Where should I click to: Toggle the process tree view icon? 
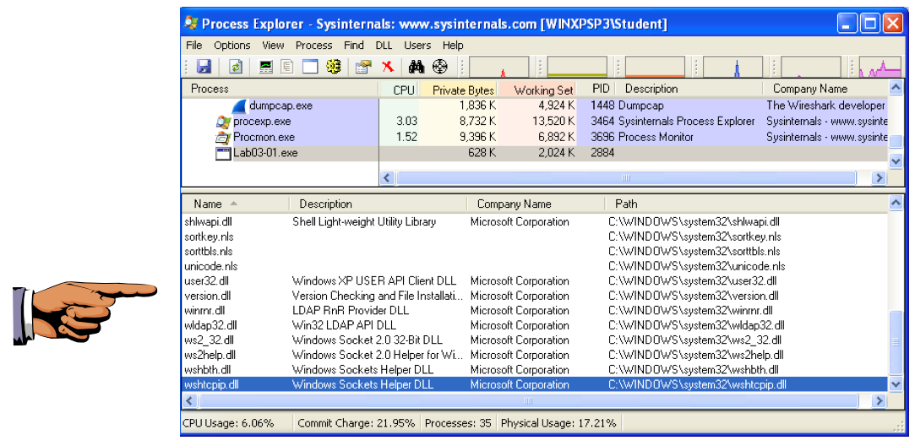point(287,67)
